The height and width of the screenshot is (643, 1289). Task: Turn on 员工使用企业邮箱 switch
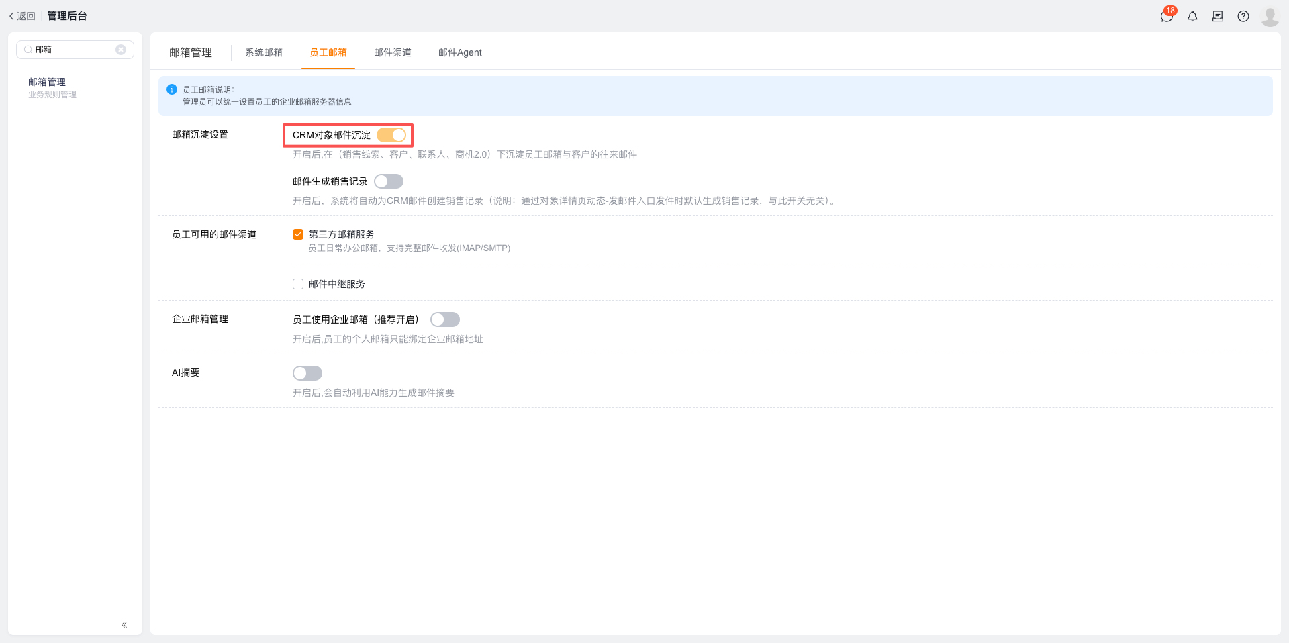[x=445, y=319]
